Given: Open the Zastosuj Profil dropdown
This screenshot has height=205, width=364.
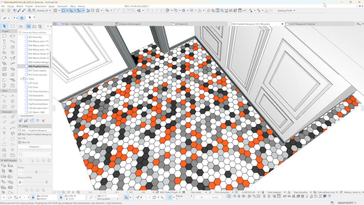Looking at the screenshot, I should click(294, 10).
